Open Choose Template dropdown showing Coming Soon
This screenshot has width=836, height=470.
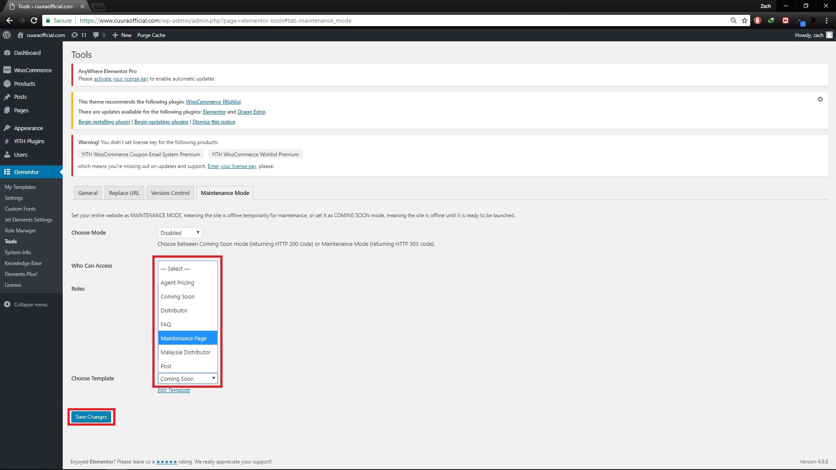[x=188, y=379]
